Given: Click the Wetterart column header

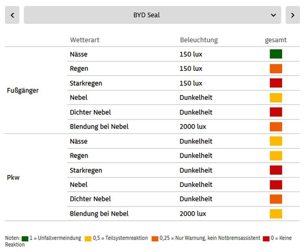Looking at the screenshot, I should 85,40.
